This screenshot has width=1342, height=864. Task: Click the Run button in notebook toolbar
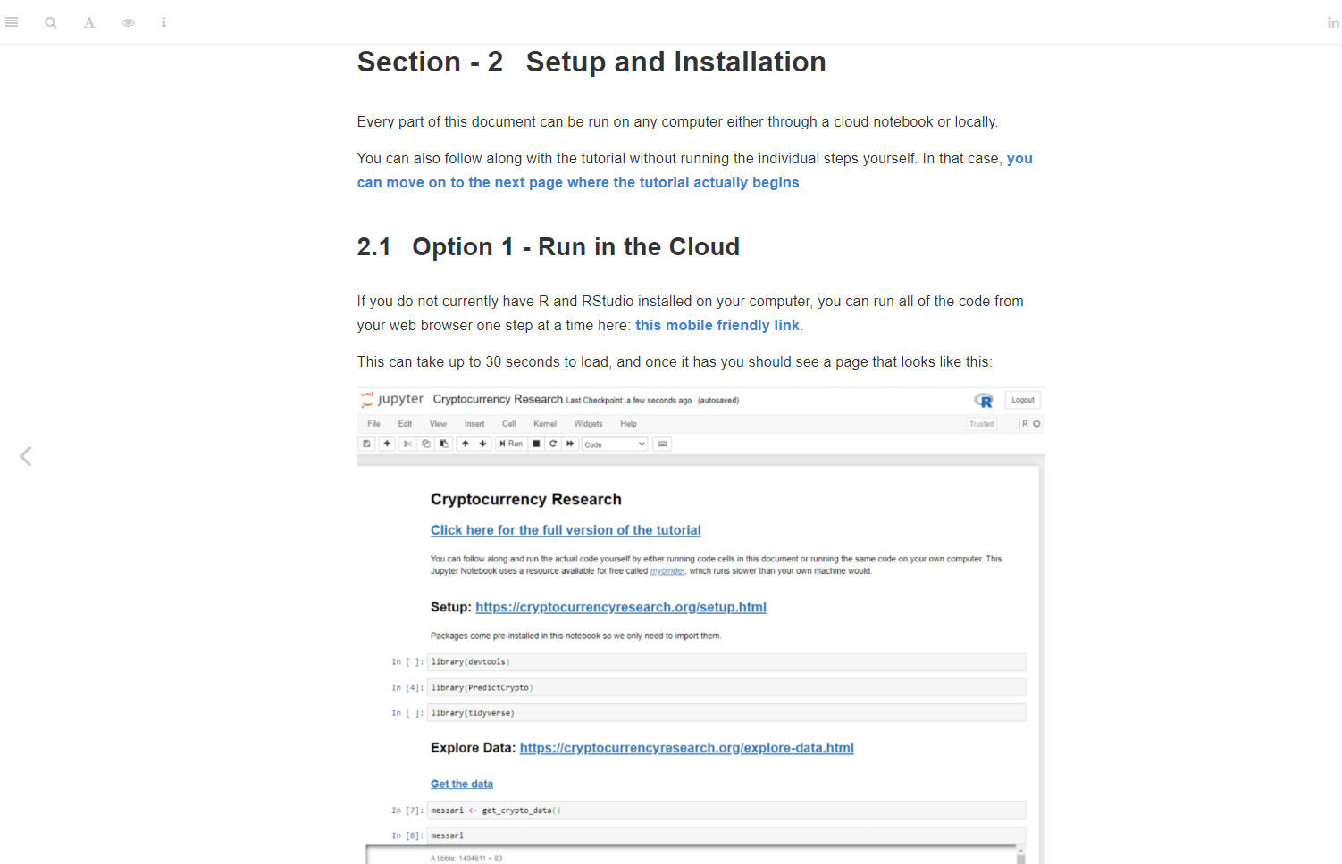[x=511, y=444]
